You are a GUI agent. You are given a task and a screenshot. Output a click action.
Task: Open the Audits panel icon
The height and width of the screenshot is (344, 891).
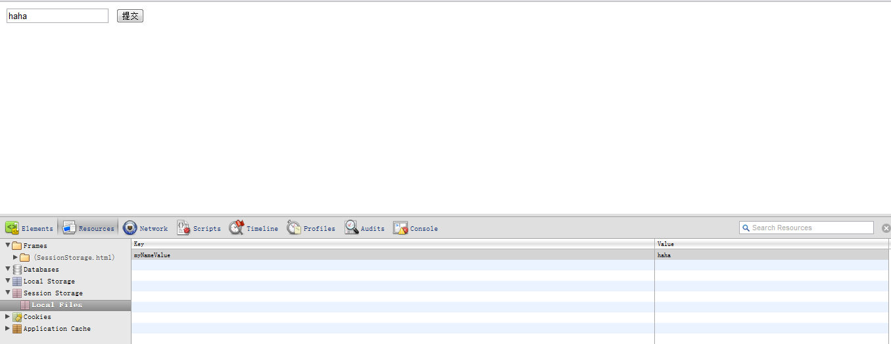(x=351, y=228)
